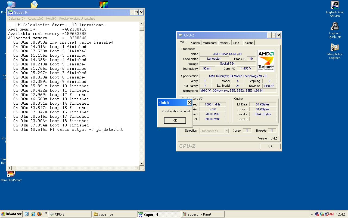Open the Processor selection dropdown in CPU-Z
Screen dimensions: 348x218
226,131
